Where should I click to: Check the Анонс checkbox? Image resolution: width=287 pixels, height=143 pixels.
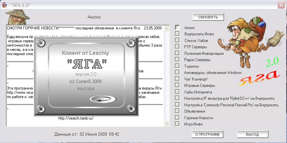[x=177, y=27]
